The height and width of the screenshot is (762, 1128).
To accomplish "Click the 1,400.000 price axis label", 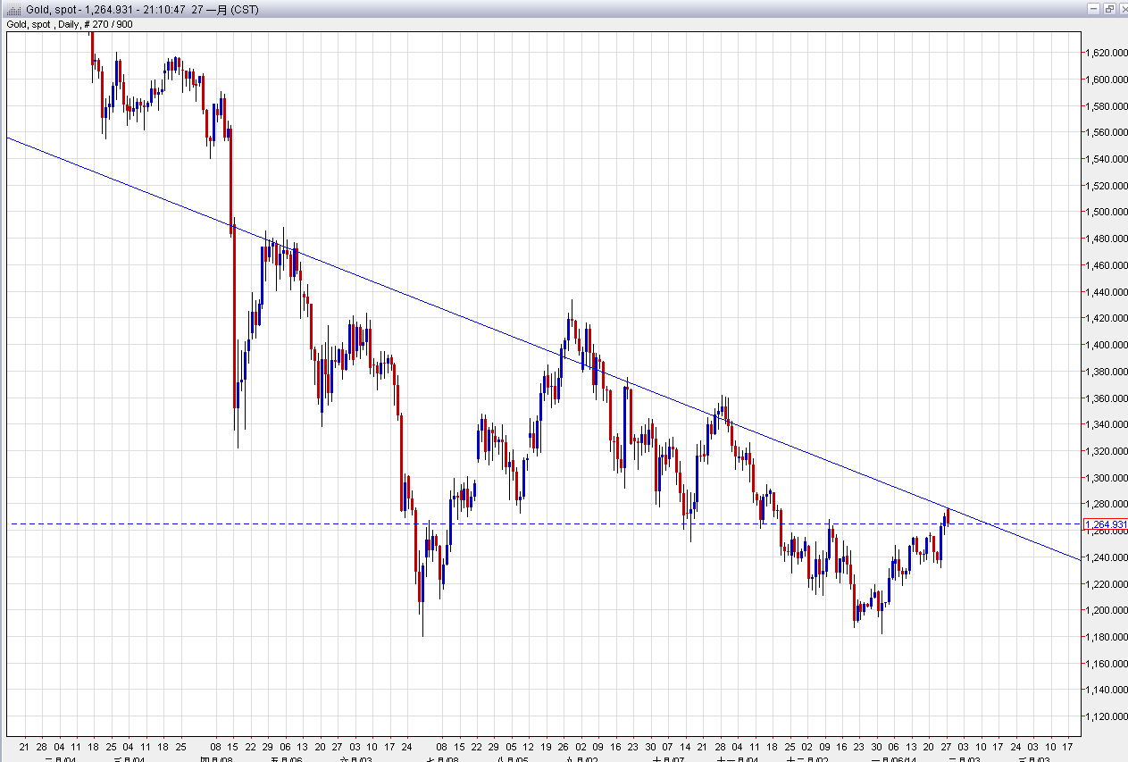I will 1106,345.
